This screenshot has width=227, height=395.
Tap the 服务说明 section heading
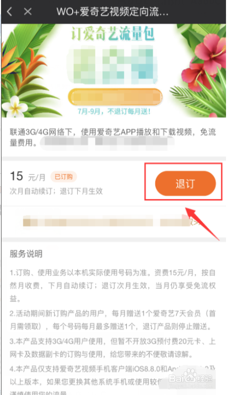point(26,254)
